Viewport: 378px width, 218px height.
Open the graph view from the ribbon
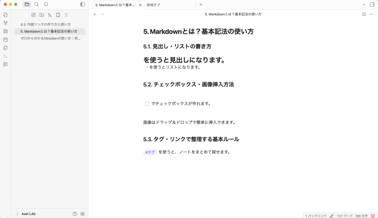click(x=6, y=23)
